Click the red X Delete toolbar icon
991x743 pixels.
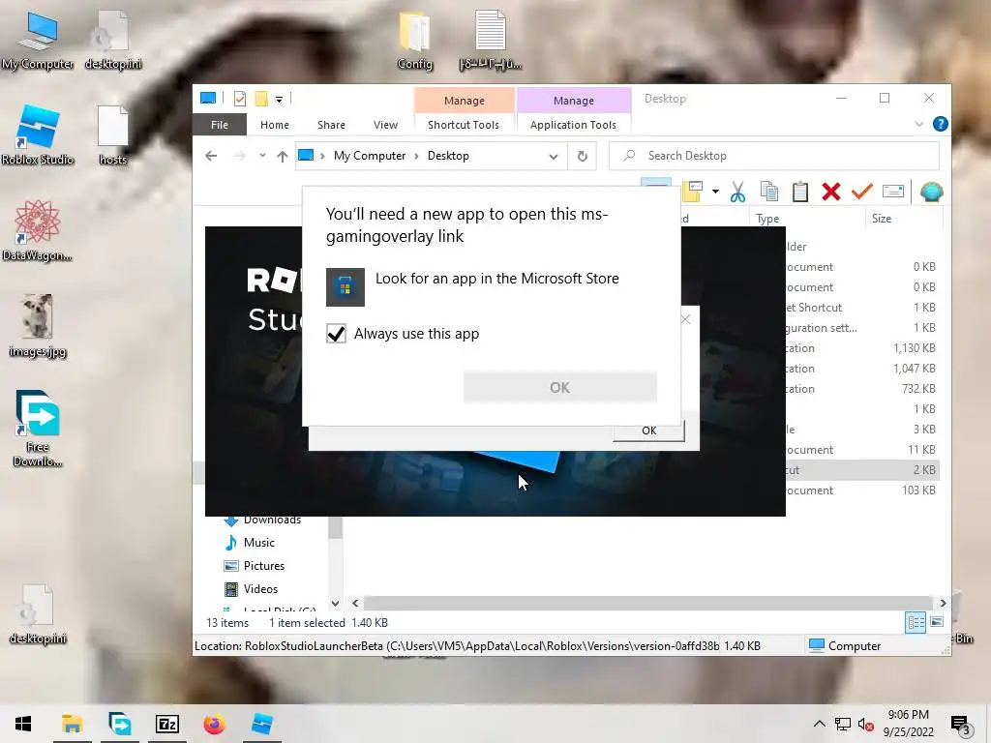coord(831,192)
